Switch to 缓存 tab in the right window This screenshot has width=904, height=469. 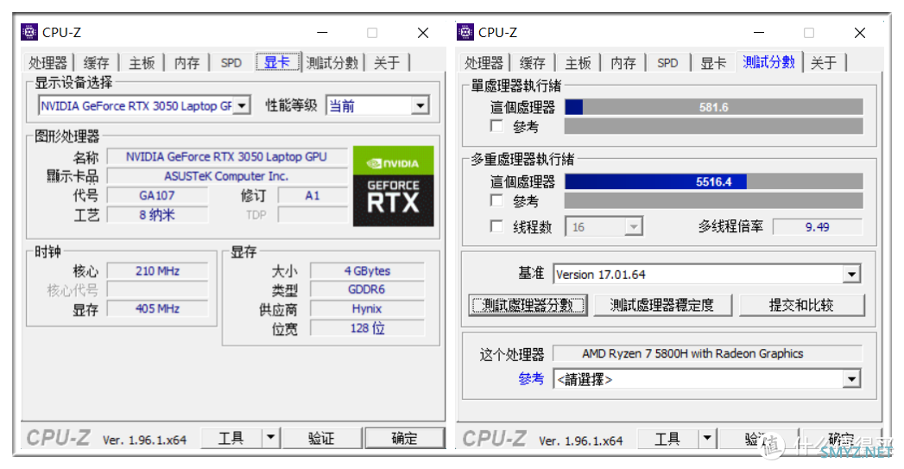click(x=532, y=62)
